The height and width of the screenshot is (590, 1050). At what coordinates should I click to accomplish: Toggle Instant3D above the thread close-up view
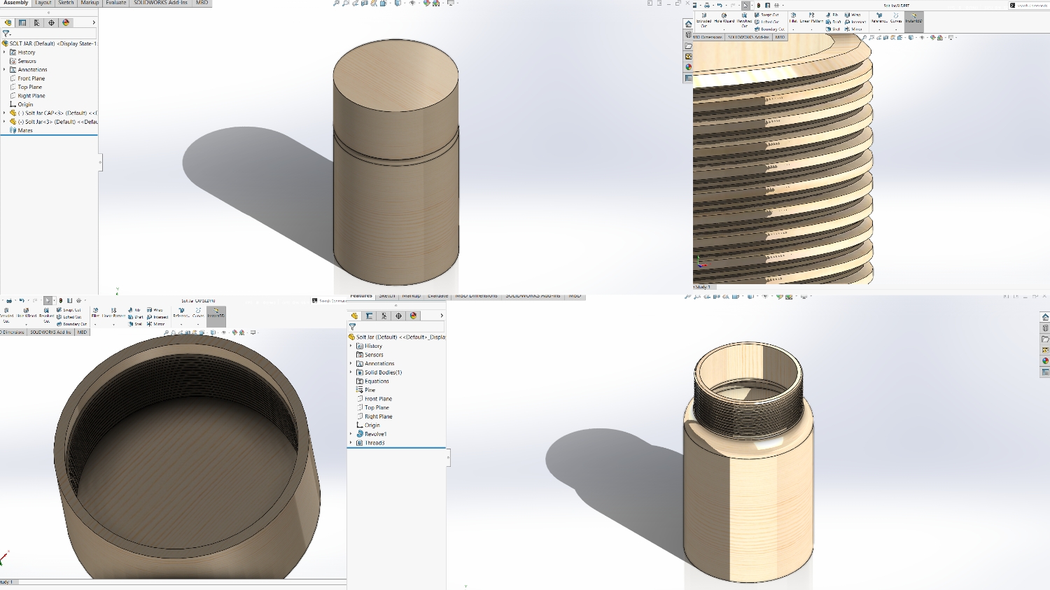913,18
